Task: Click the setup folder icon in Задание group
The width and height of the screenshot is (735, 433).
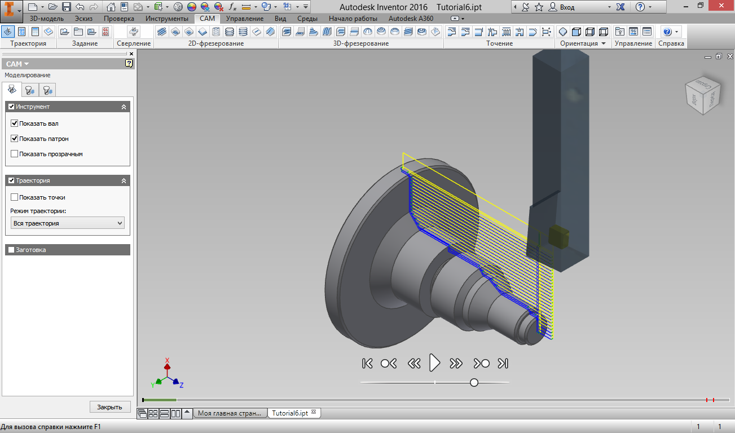Action: click(64, 32)
